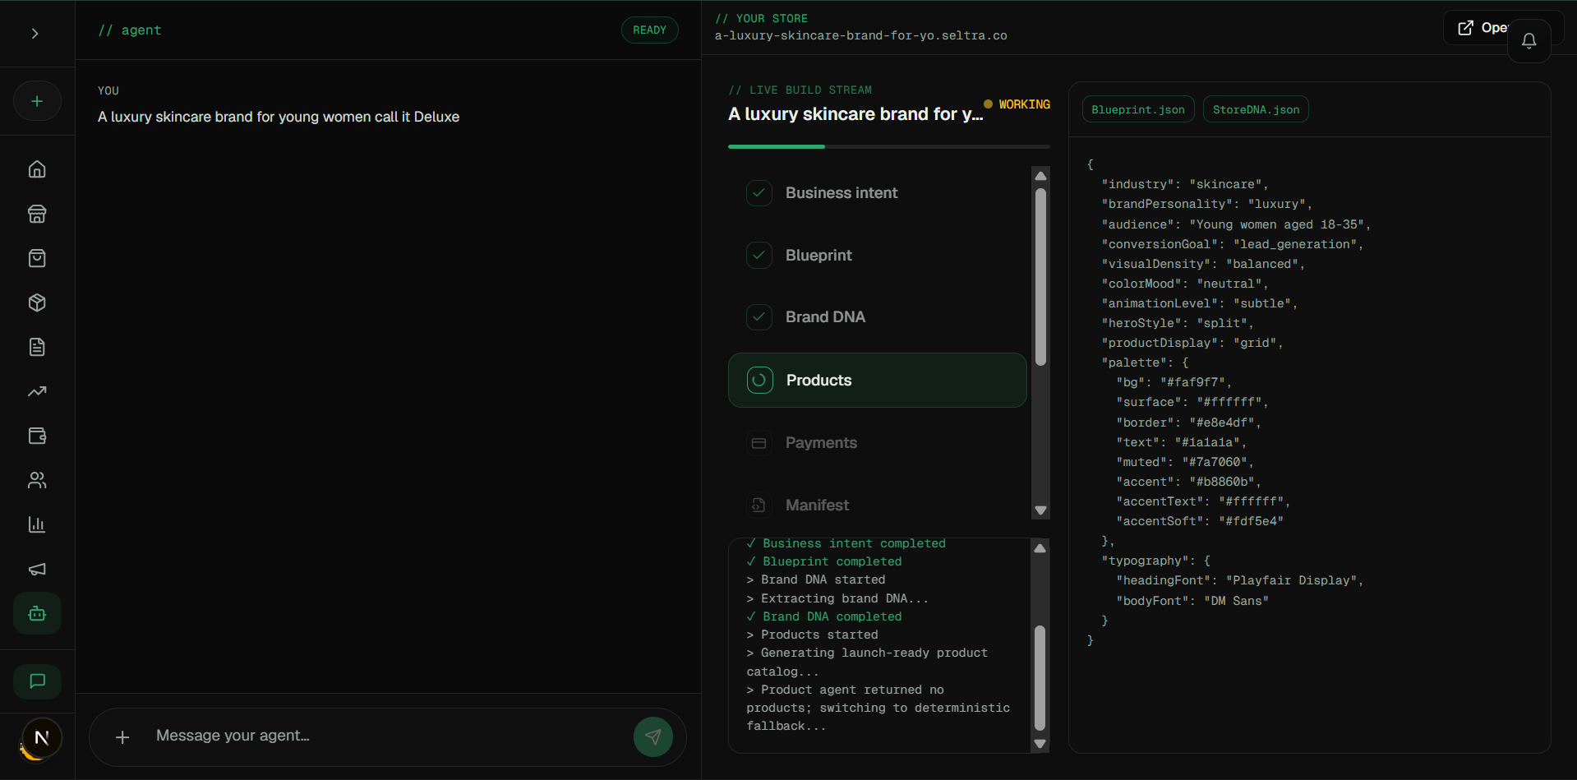Open the N user avatar

pyautogui.click(x=42, y=737)
